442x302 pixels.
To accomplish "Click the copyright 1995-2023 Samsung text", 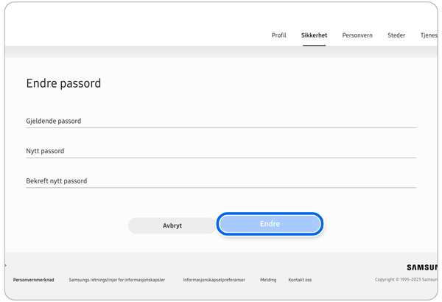I will tap(406, 280).
